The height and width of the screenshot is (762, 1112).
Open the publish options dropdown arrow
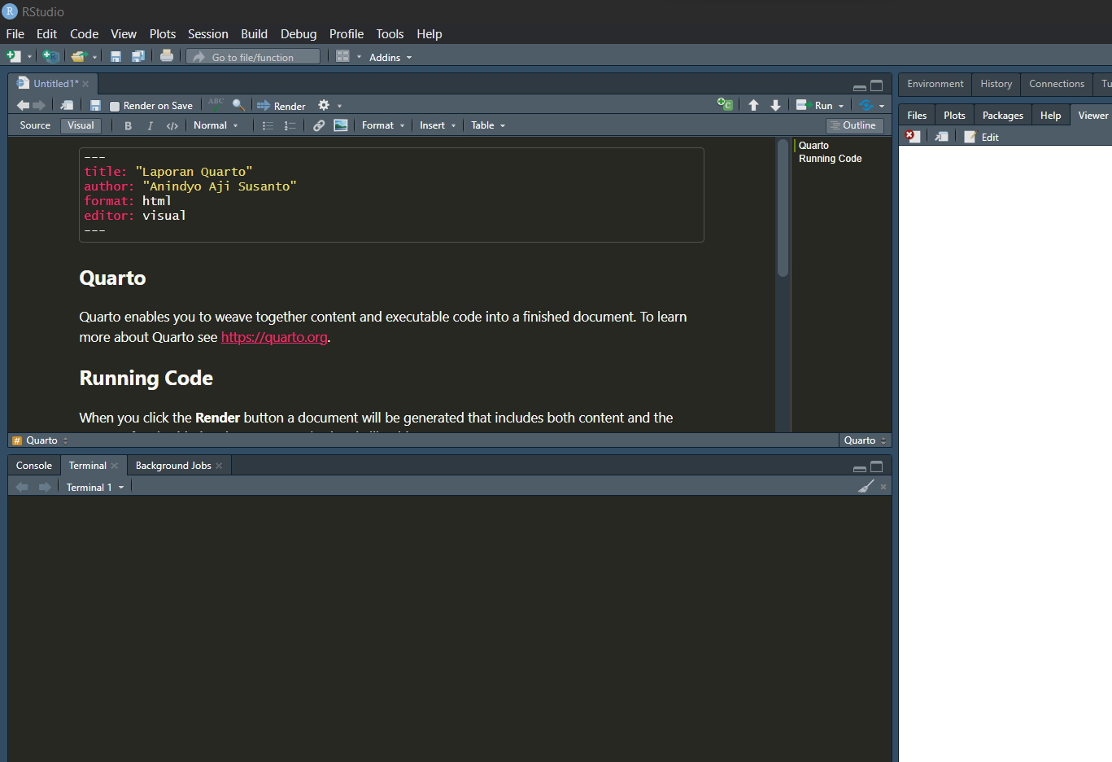tap(882, 106)
